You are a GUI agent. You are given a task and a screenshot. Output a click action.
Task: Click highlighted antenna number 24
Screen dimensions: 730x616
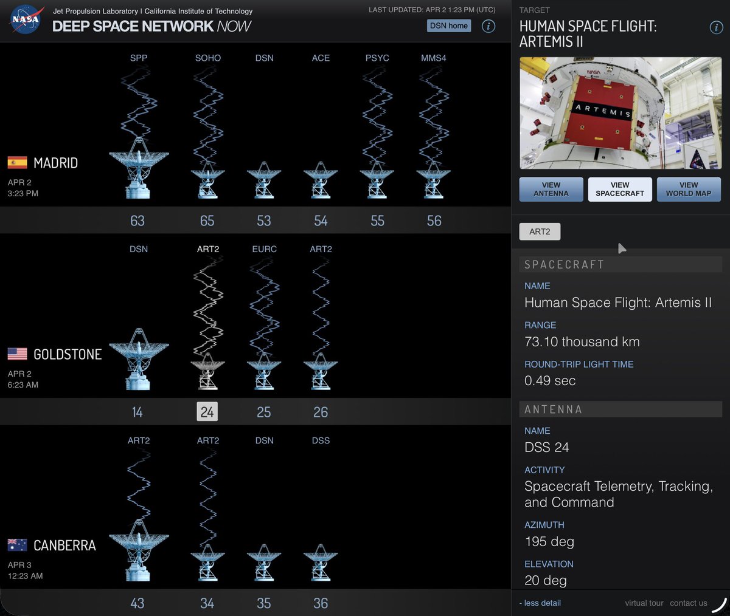[x=207, y=412]
